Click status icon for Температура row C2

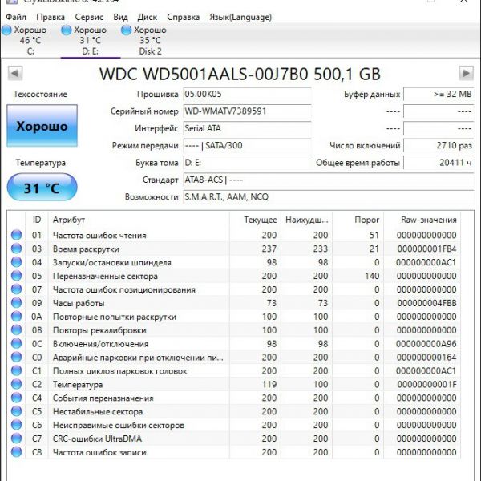coord(16,384)
